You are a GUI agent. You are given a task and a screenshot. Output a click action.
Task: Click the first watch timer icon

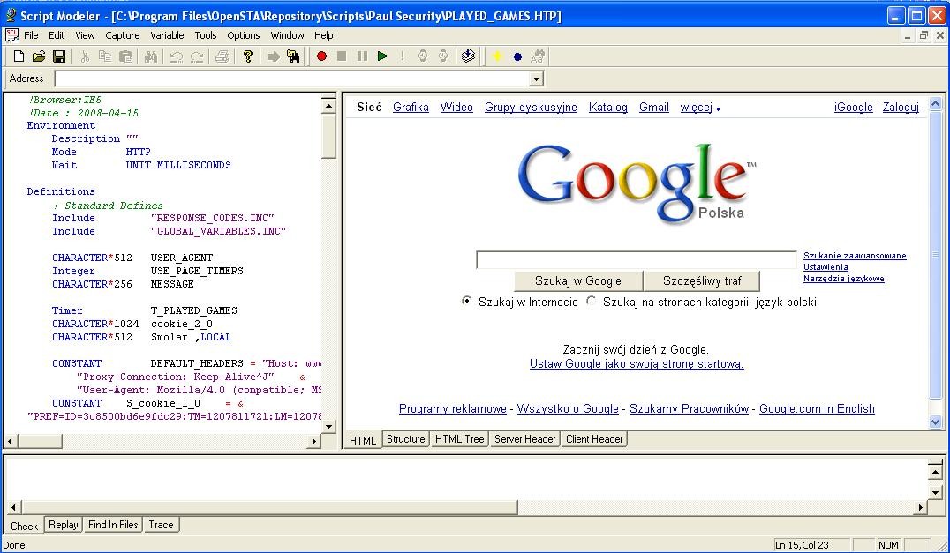point(423,56)
